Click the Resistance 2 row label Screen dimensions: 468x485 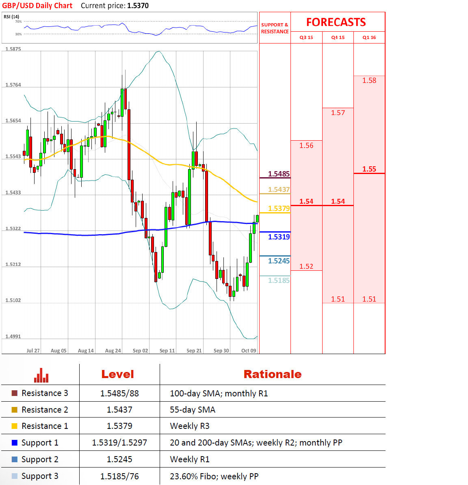(45, 410)
